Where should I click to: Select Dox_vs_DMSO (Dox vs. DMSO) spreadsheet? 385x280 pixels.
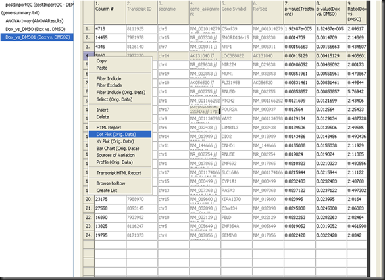point(36,29)
